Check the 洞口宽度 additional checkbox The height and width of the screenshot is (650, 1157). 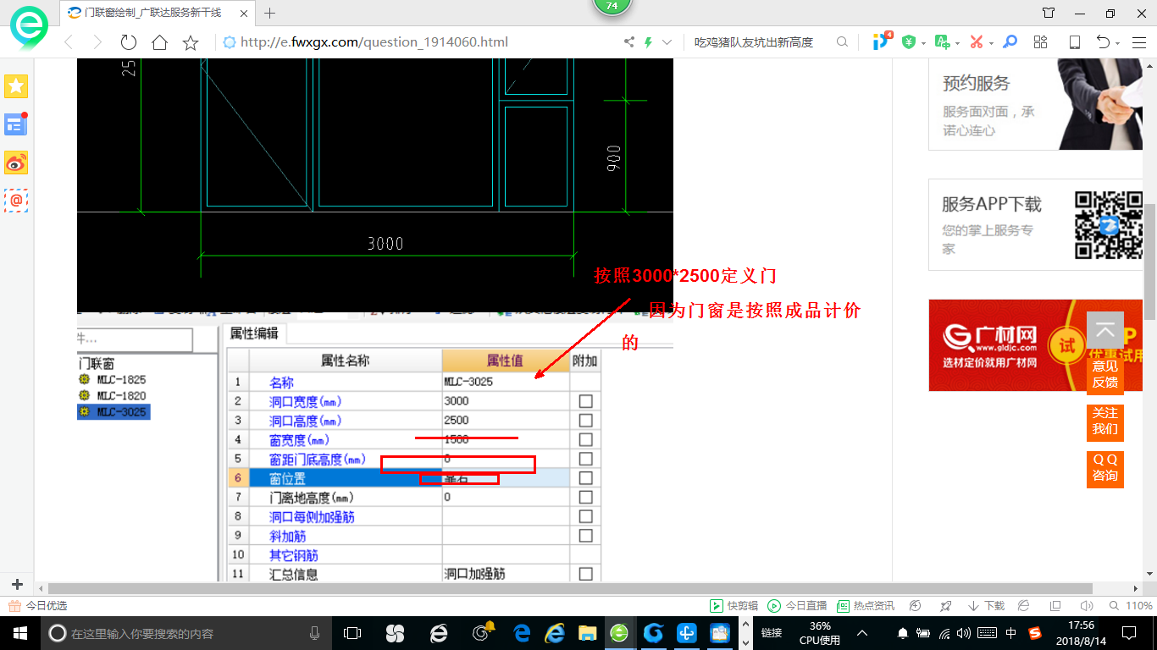click(585, 401)
